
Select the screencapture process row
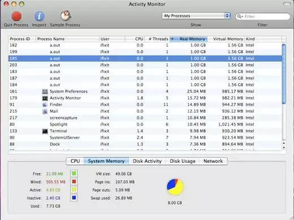(x=145, y=118)
